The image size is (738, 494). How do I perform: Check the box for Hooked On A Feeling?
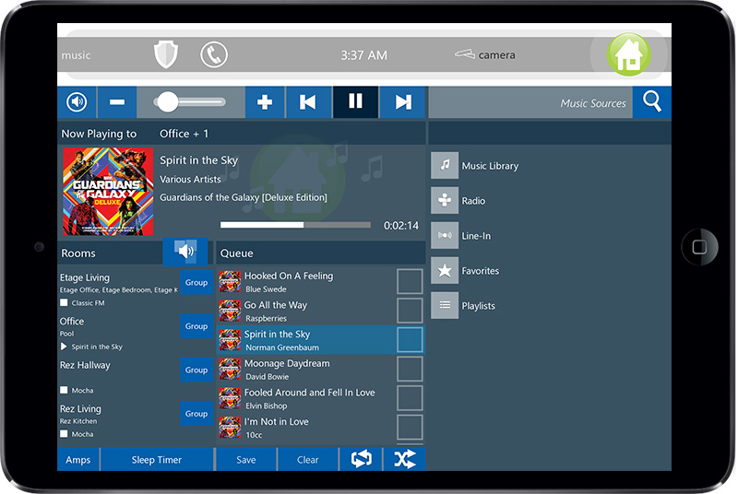(410, 281)
